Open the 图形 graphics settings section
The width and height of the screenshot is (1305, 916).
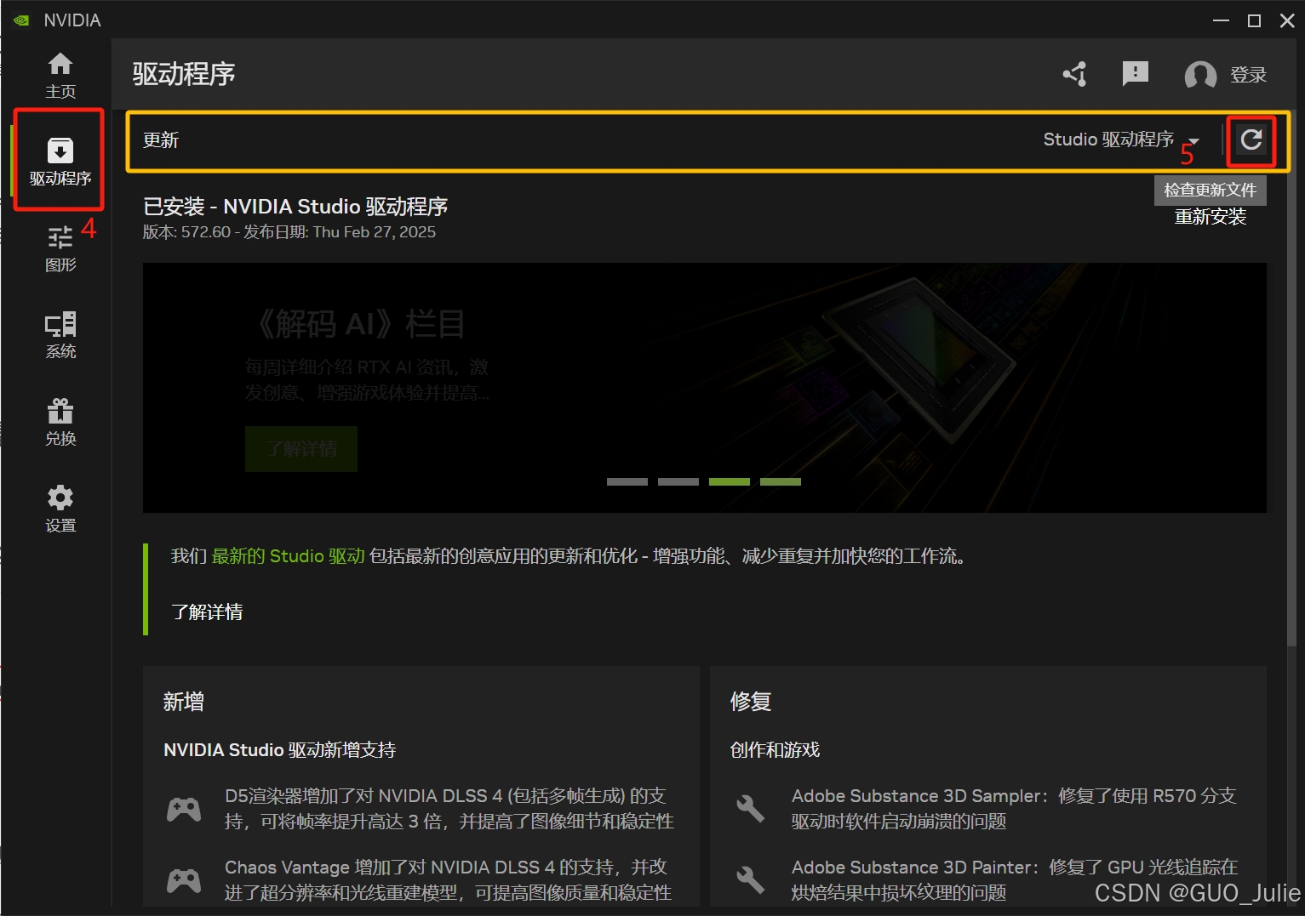(x=60, y=248)
